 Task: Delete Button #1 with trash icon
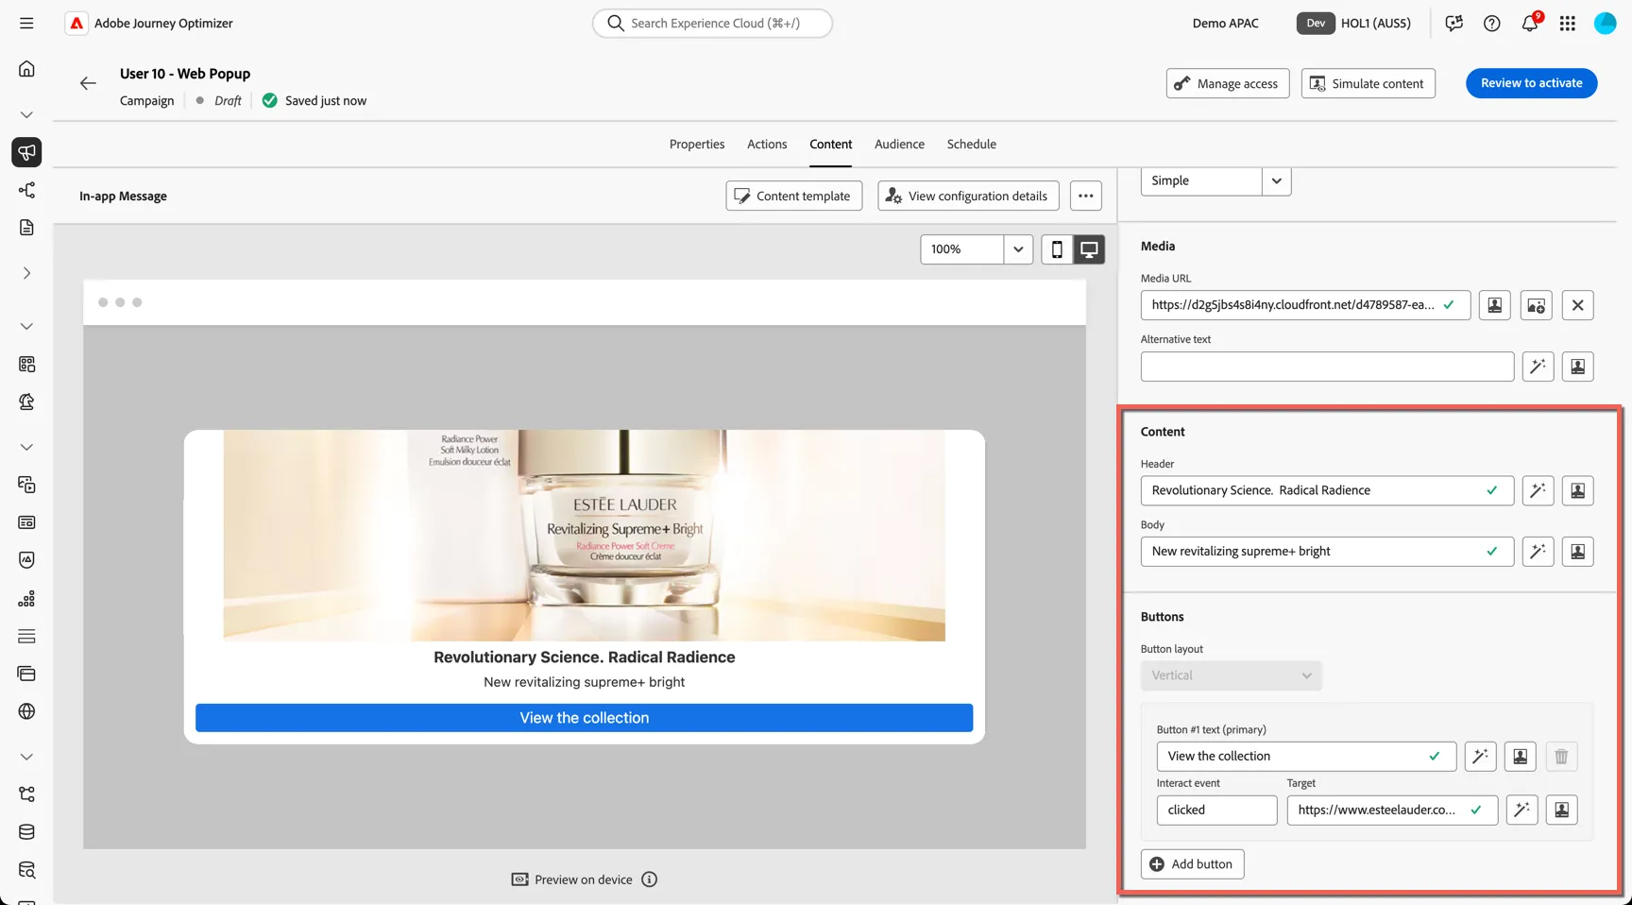1561,757
